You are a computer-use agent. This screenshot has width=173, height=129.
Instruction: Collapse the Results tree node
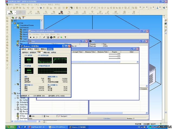tap(12, 94)
